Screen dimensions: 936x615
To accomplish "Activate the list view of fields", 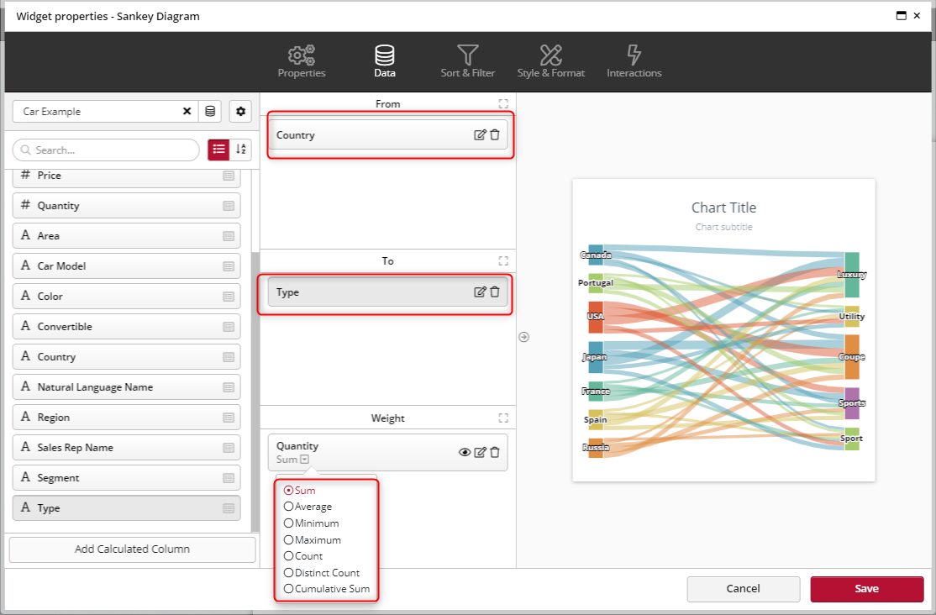I will pos(218,150).
